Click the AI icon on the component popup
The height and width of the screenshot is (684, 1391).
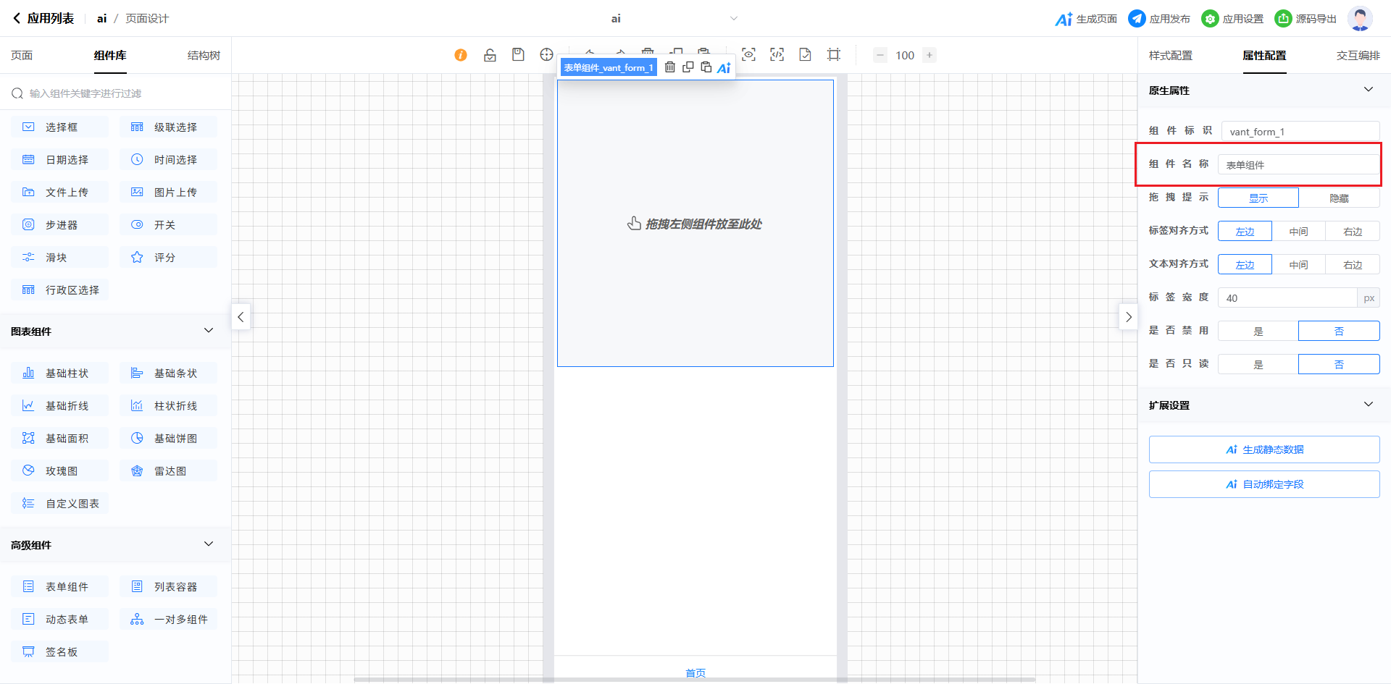tap(724, 67)
